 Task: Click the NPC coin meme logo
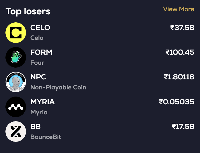coord(16,82)
